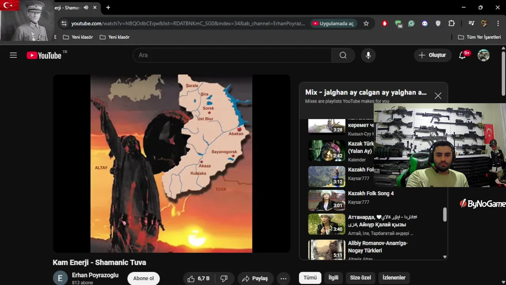Click the playlist scrollbar down arrow
This screenshot has height=285, width=506.
point(445,257)
